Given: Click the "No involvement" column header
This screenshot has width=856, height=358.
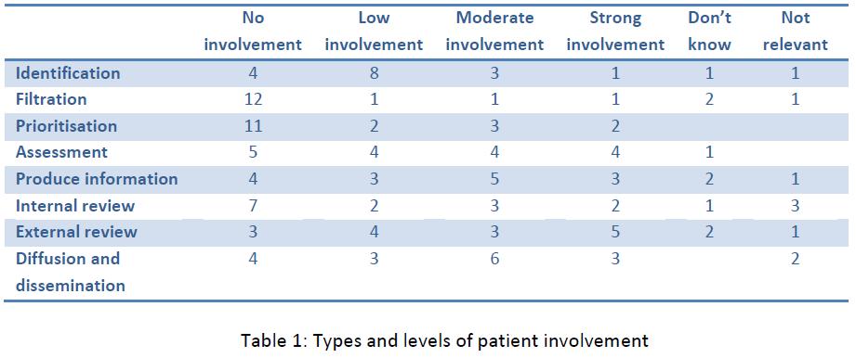Looking at the screenshot, I should [253, 31].
